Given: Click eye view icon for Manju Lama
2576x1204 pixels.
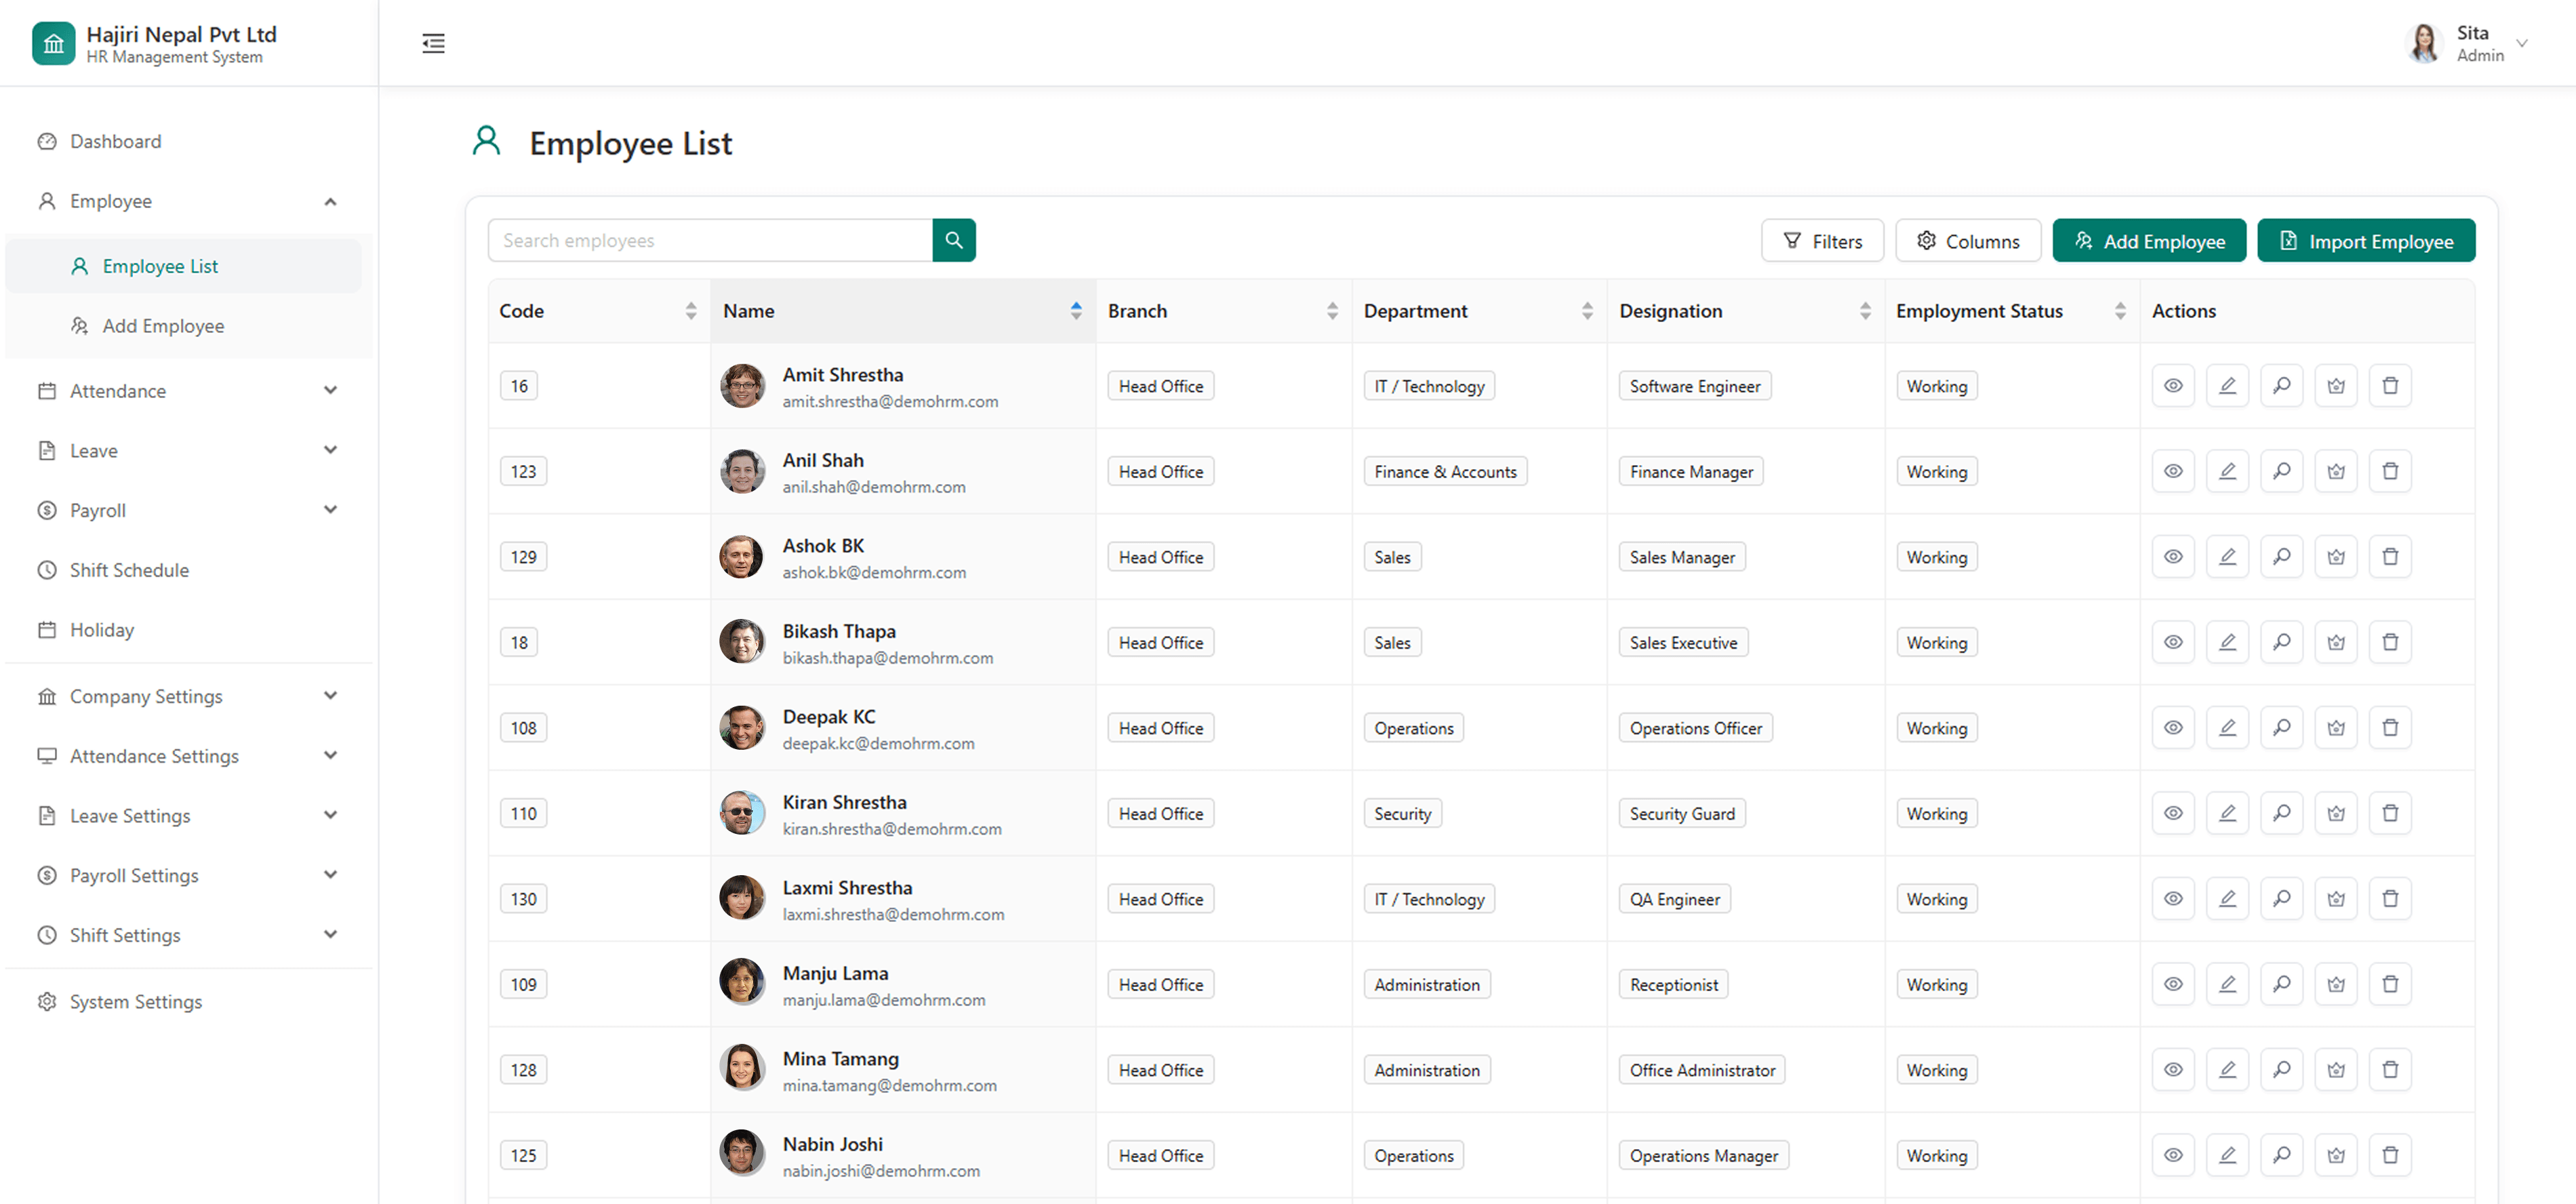Looking at the screenshot, I should [2173, 984].
